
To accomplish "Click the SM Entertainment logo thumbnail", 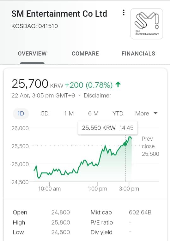I will click(147, 24).
